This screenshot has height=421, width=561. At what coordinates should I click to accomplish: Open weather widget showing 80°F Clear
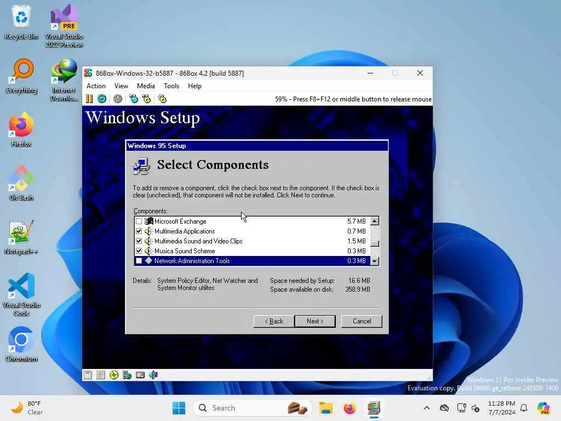pos(27,408)
